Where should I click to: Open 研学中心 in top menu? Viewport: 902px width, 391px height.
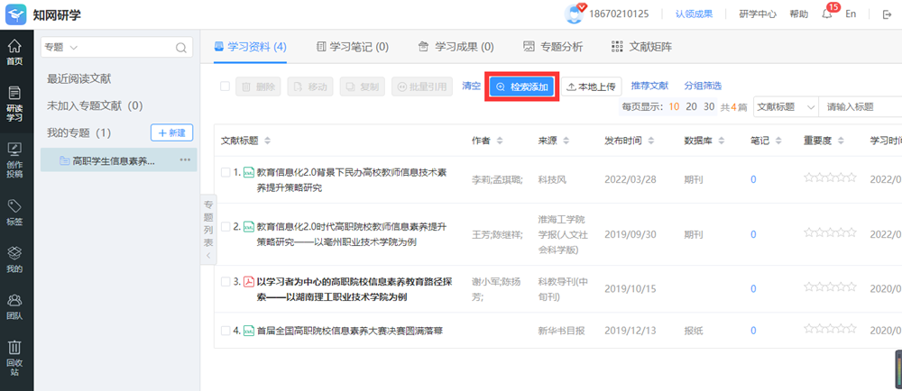(758, 14)
